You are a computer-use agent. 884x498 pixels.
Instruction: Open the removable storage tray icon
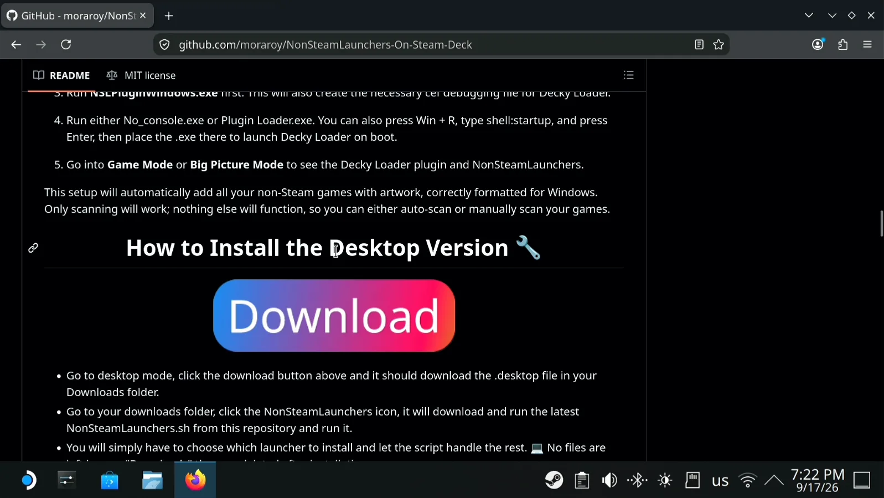(692, 480)
